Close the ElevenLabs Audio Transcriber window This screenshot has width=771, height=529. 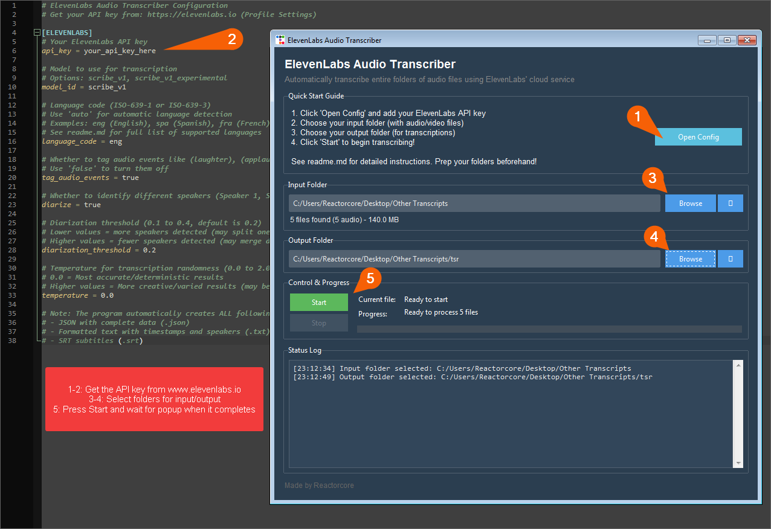747,40
